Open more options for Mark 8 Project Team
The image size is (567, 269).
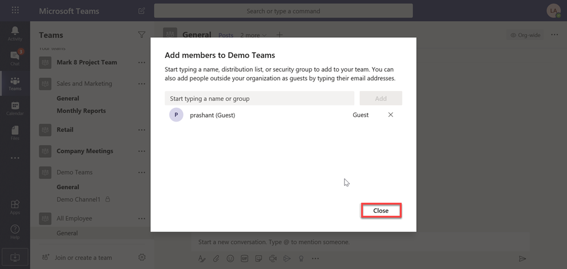tap(142, 62)
